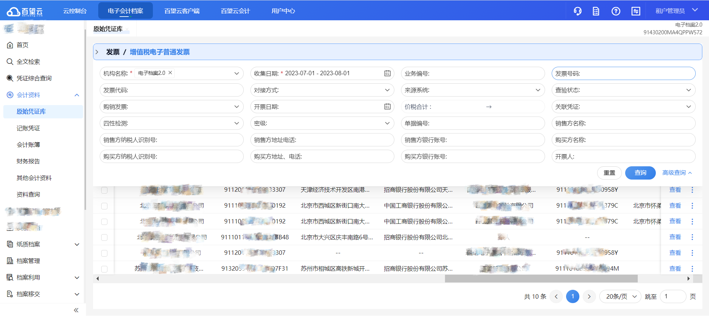
Task: Open the customer service headset icon
Action: coord(578,11)
